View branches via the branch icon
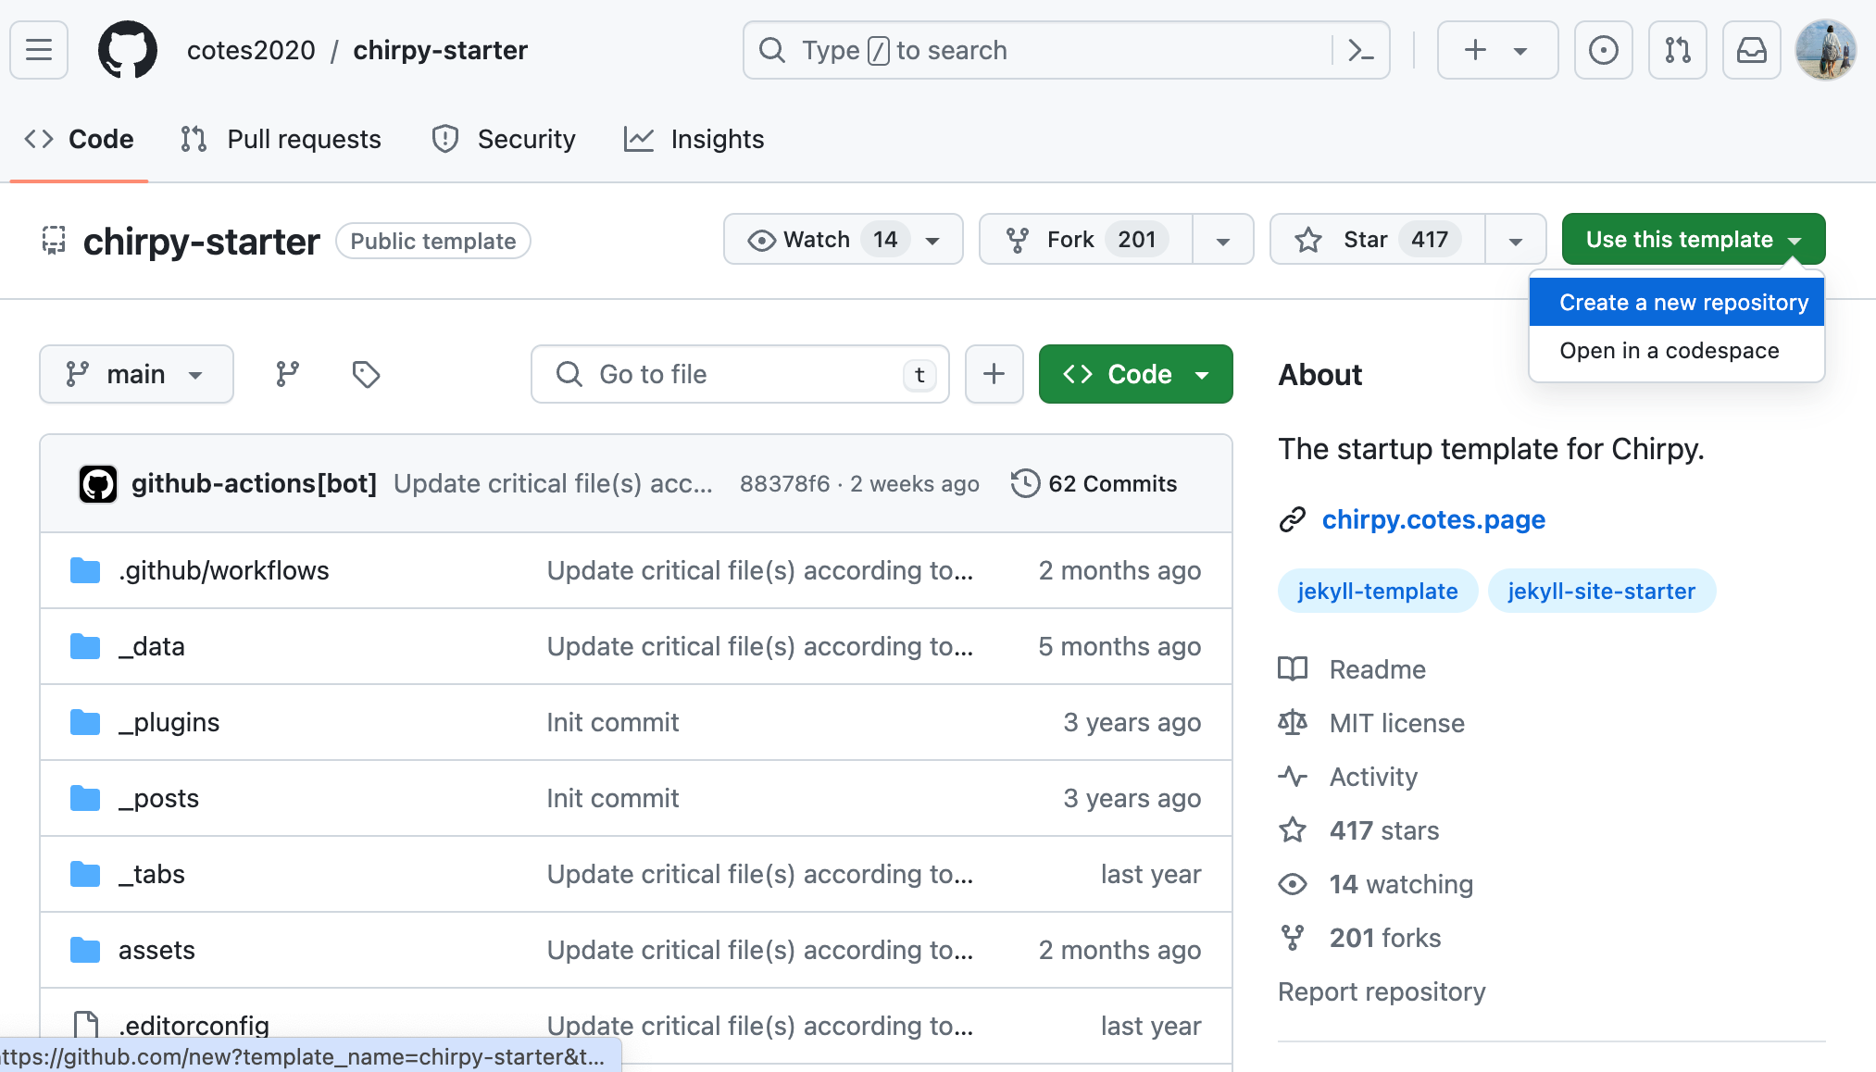This screenshot has height=1072, width=1876. tap(288, 374)
